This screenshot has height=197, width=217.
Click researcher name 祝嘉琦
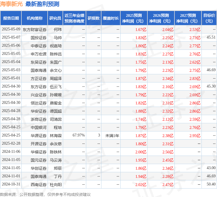[56, 46]
